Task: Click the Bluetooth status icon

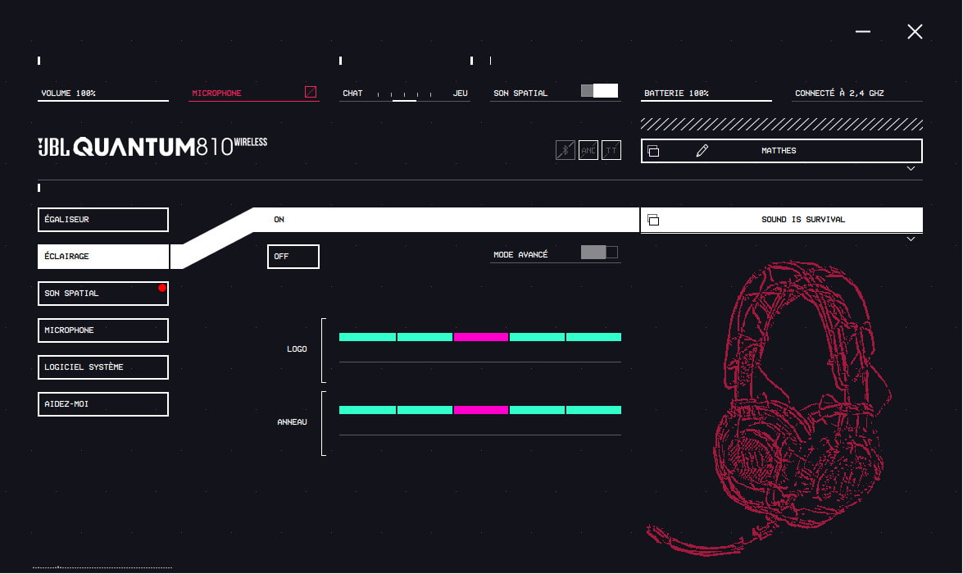Action: [565, 150]
